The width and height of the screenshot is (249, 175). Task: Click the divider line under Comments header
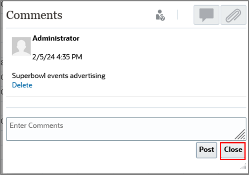126,28
